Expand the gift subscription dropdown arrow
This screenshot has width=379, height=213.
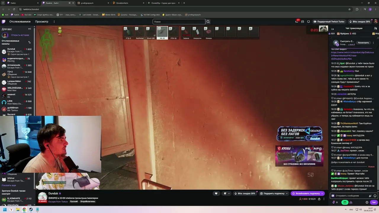(x=287, y=193)
